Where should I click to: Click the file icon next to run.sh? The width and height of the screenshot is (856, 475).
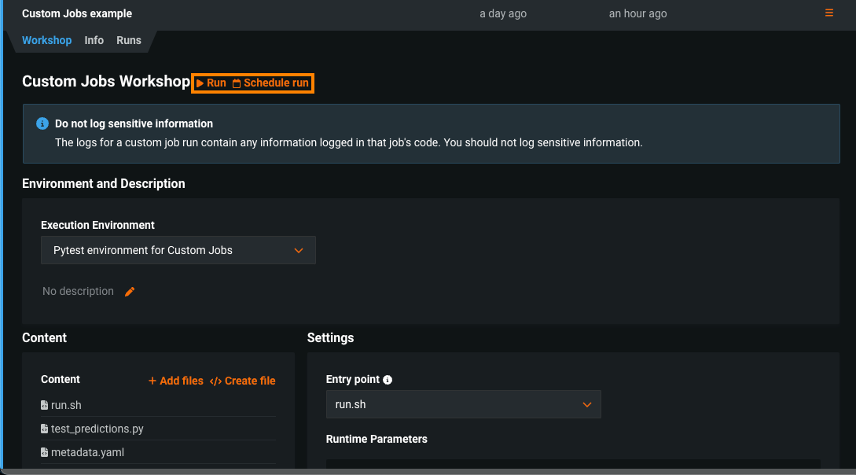click(45, 406)
